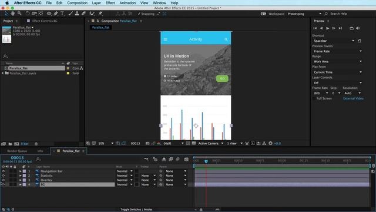Click the current time indicator on timeline
The image size is (376, 212).
click(x=206, y=161)
